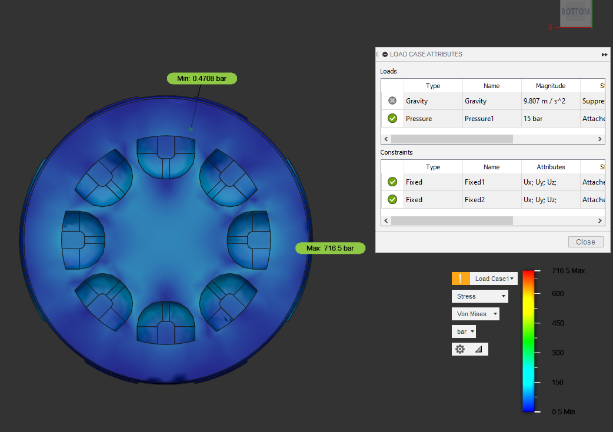
Task: Click the green check icon for Pressure load
Action: point(392,119)
